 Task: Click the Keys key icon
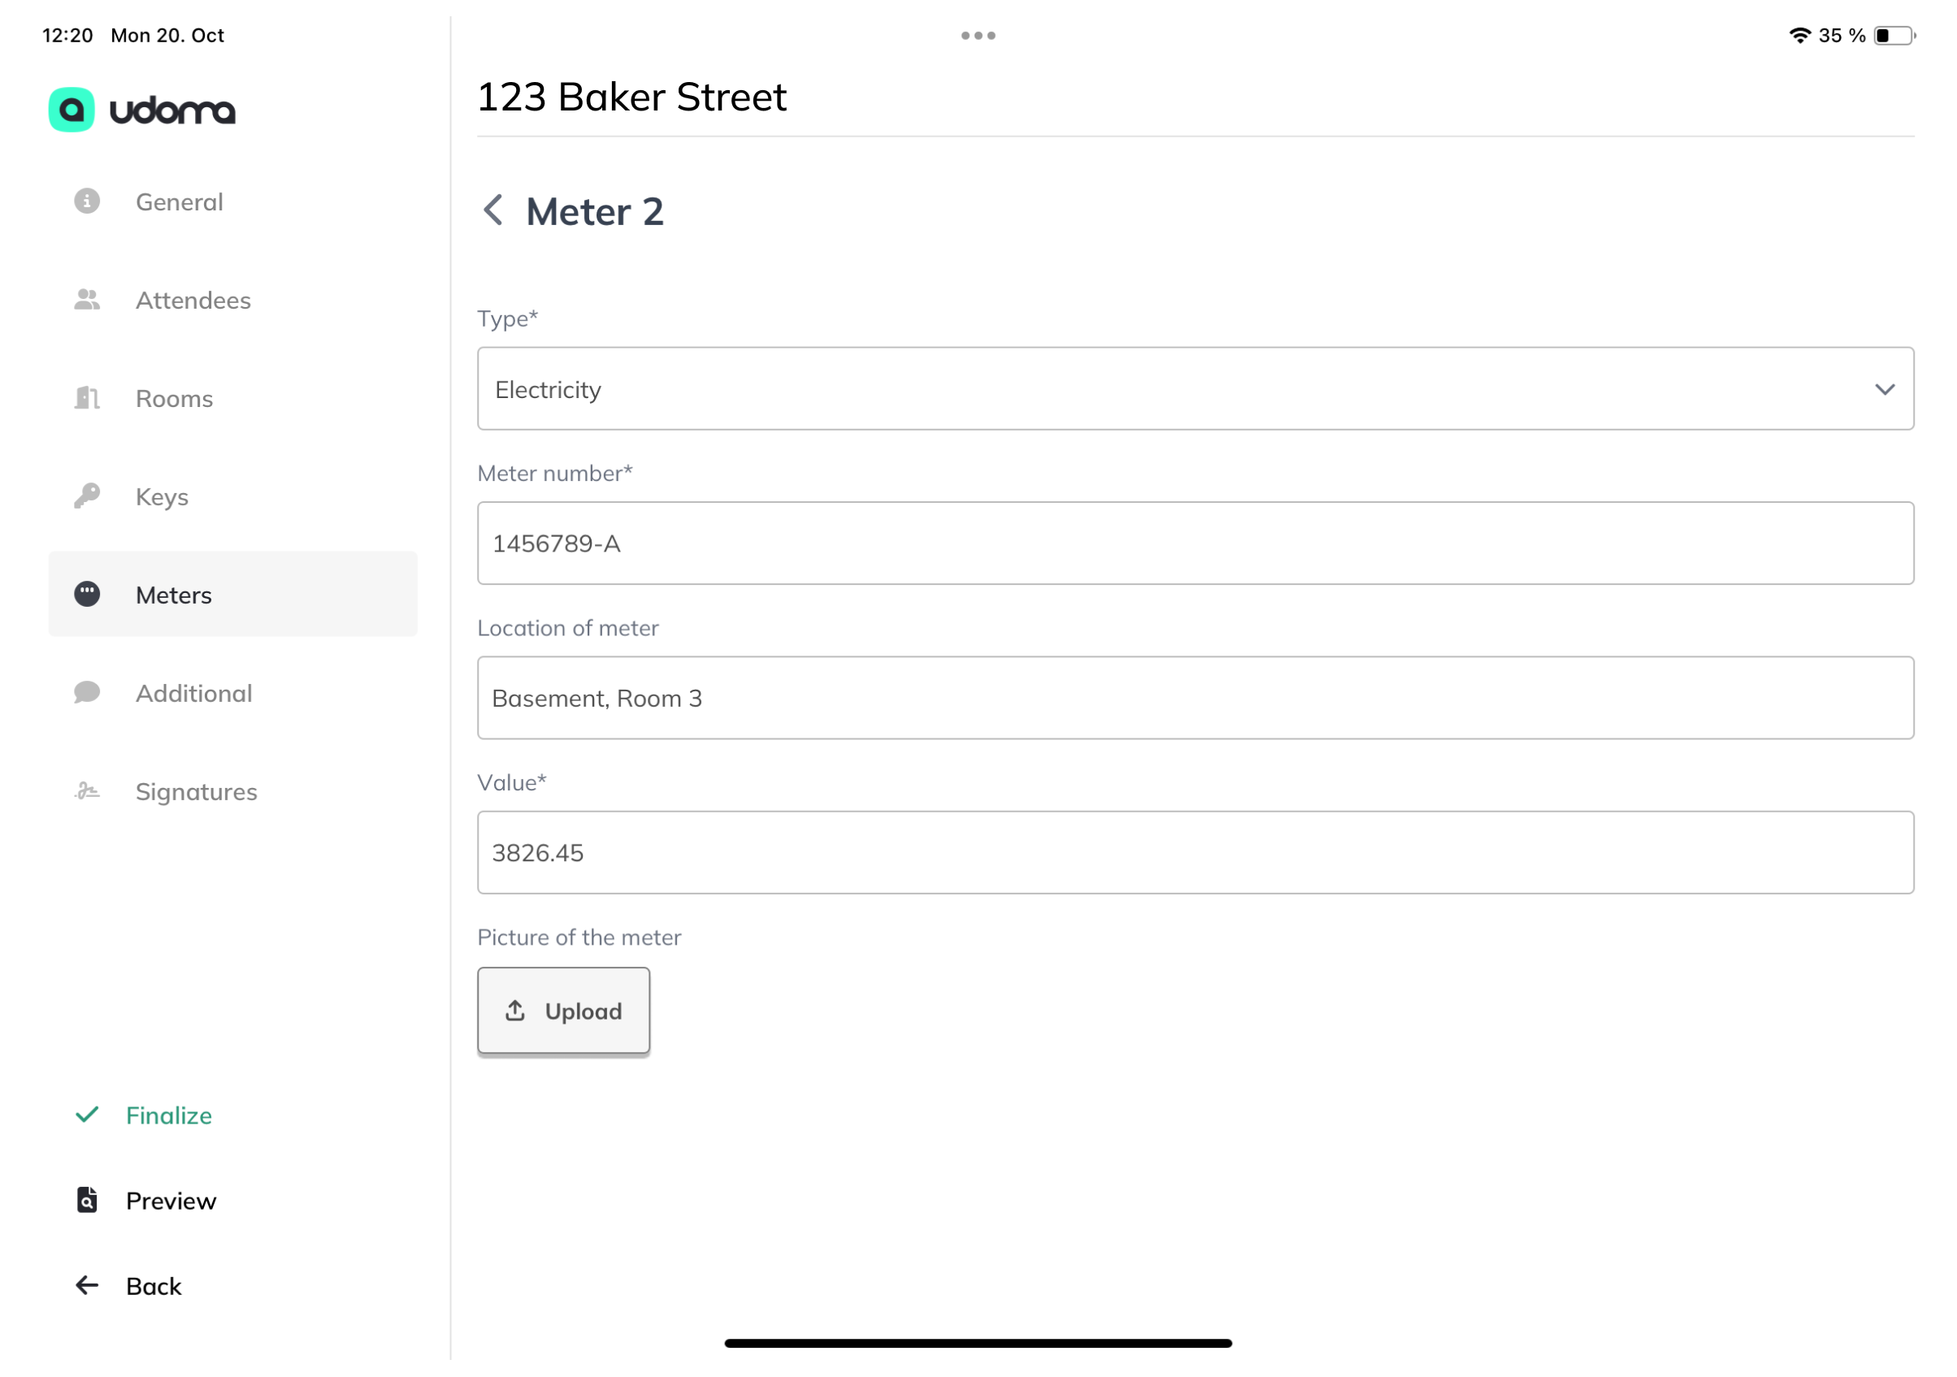click(x=87, y=496)
